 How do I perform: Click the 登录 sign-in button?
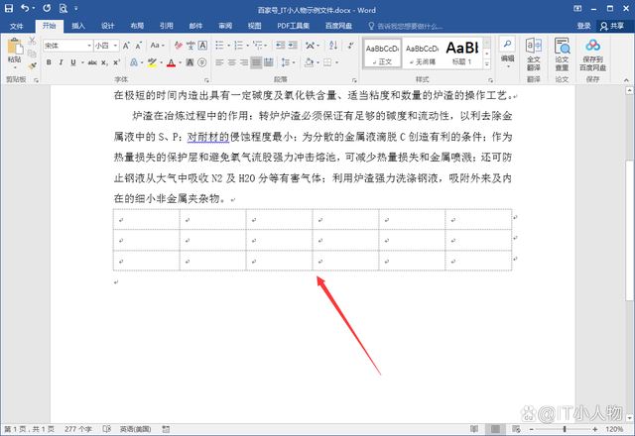[x=583, y=26]
